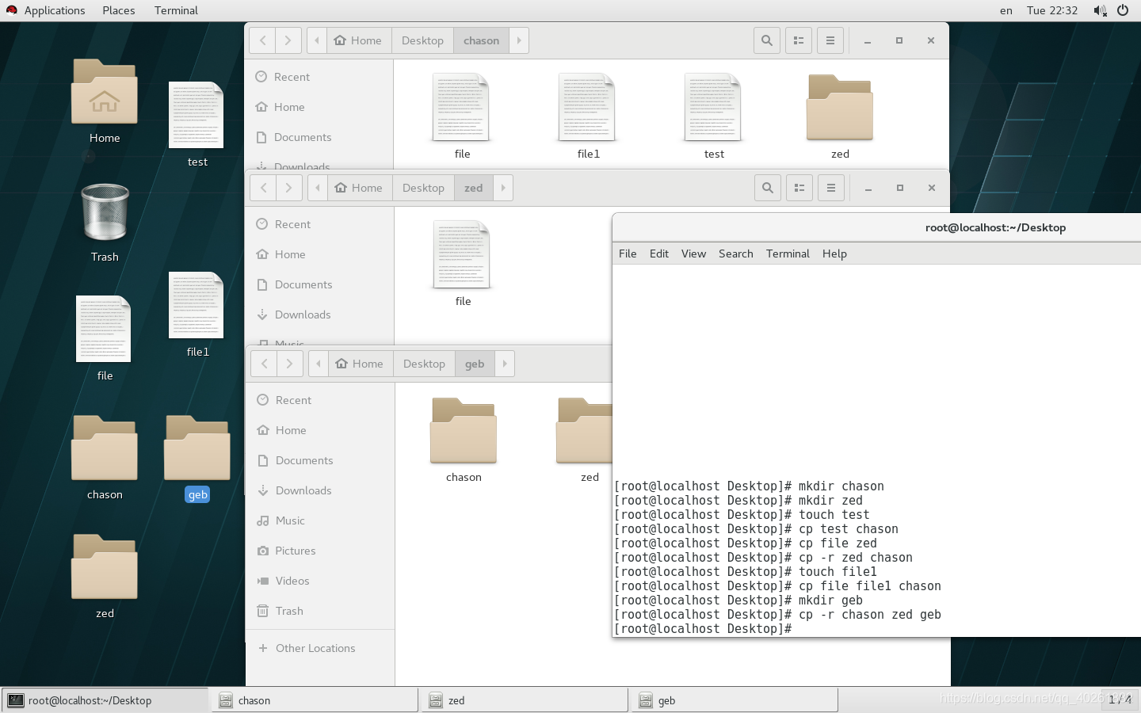Open Home in the zed window sidebar
Image resolution: width=1141 pixels, height=713 pixels.
click(x=319, y=254)
